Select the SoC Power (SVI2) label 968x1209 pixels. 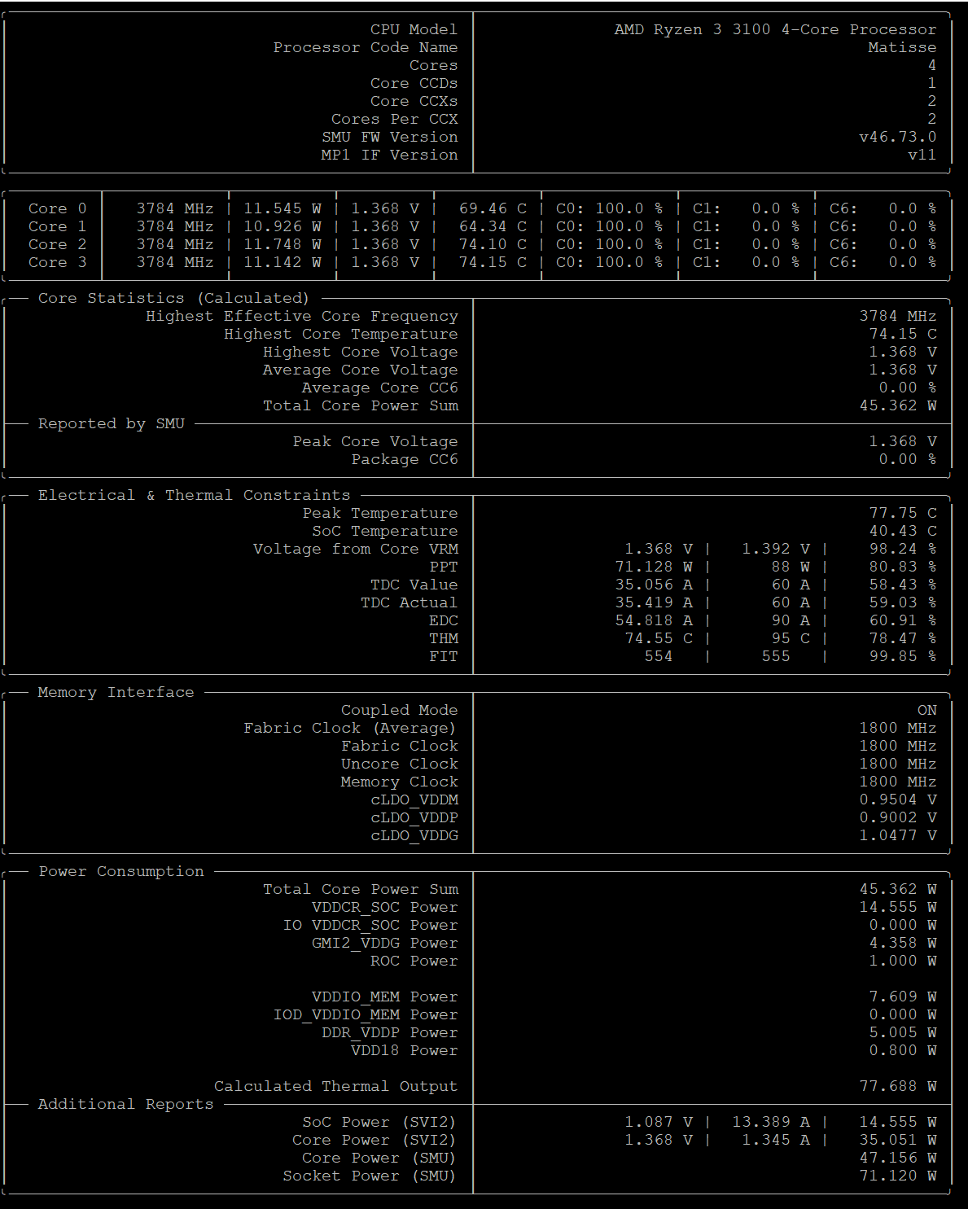379,1122
